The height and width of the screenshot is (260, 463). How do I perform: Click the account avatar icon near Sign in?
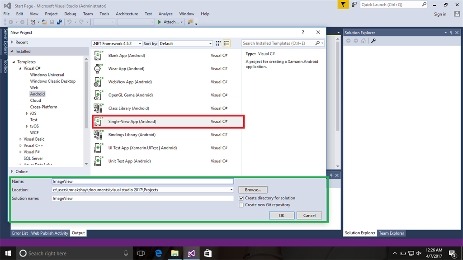(457, 14)
